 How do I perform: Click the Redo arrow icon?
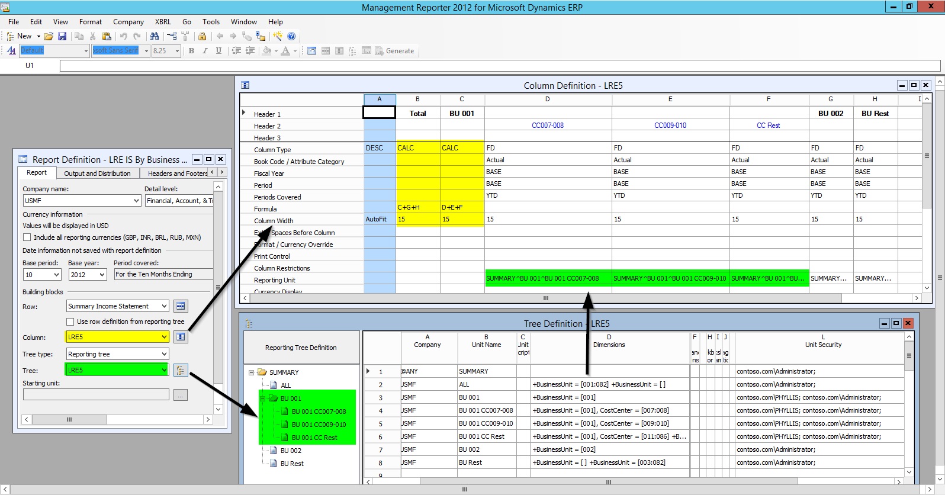(x=137, y=36)
